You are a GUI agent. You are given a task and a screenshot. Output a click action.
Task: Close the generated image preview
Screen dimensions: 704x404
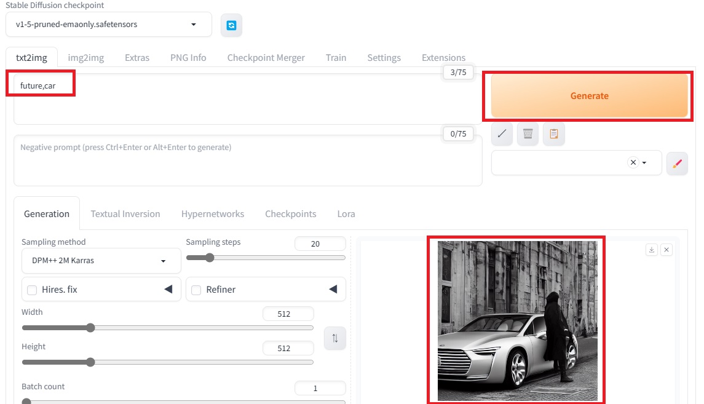pos(666,250)
